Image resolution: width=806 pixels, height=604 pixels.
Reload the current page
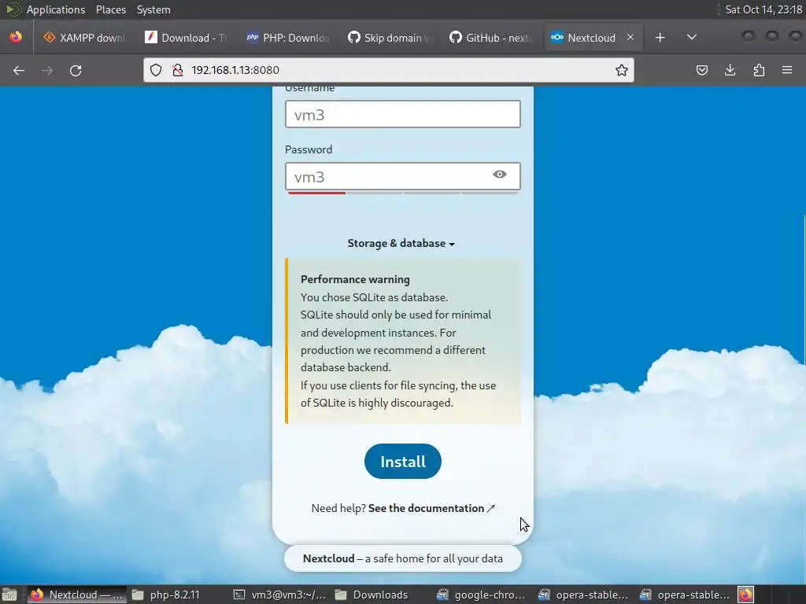76,70
